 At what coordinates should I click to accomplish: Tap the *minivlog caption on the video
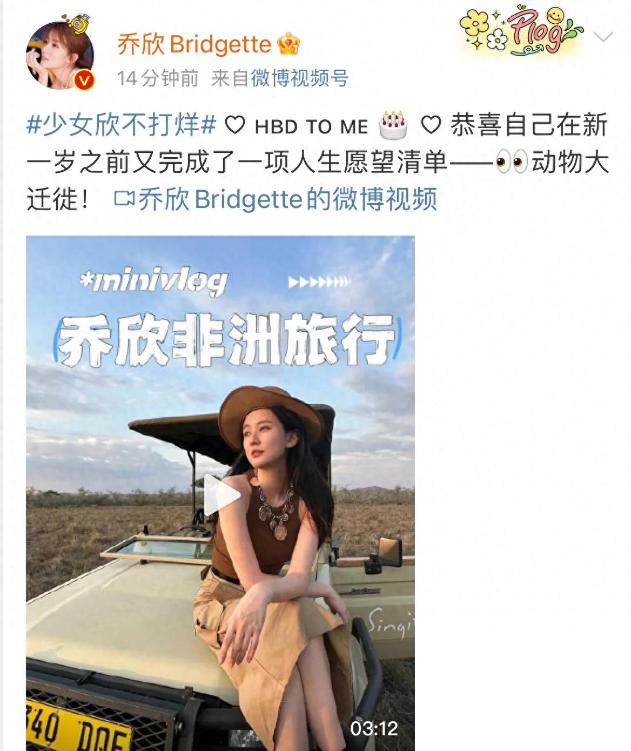[x=153, y=281]
